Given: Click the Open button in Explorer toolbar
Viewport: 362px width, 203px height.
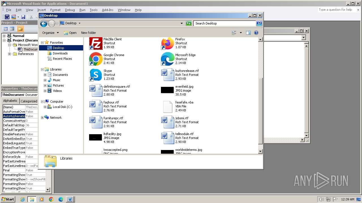Looking at the screenshot, I should [70, 33].
